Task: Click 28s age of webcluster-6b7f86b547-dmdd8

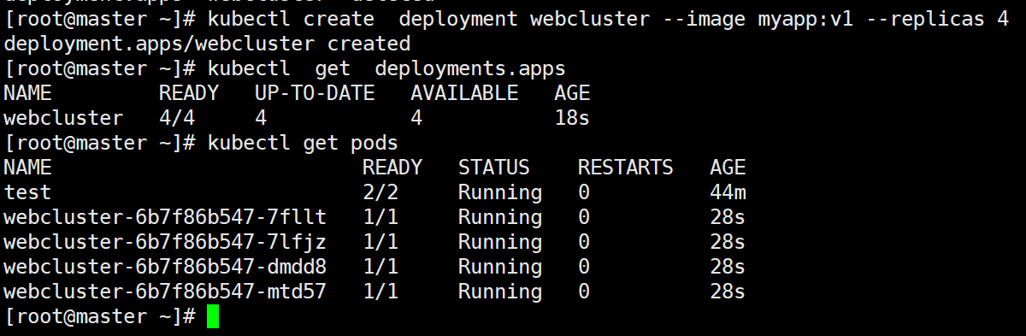Action: [x=728, y=267]
